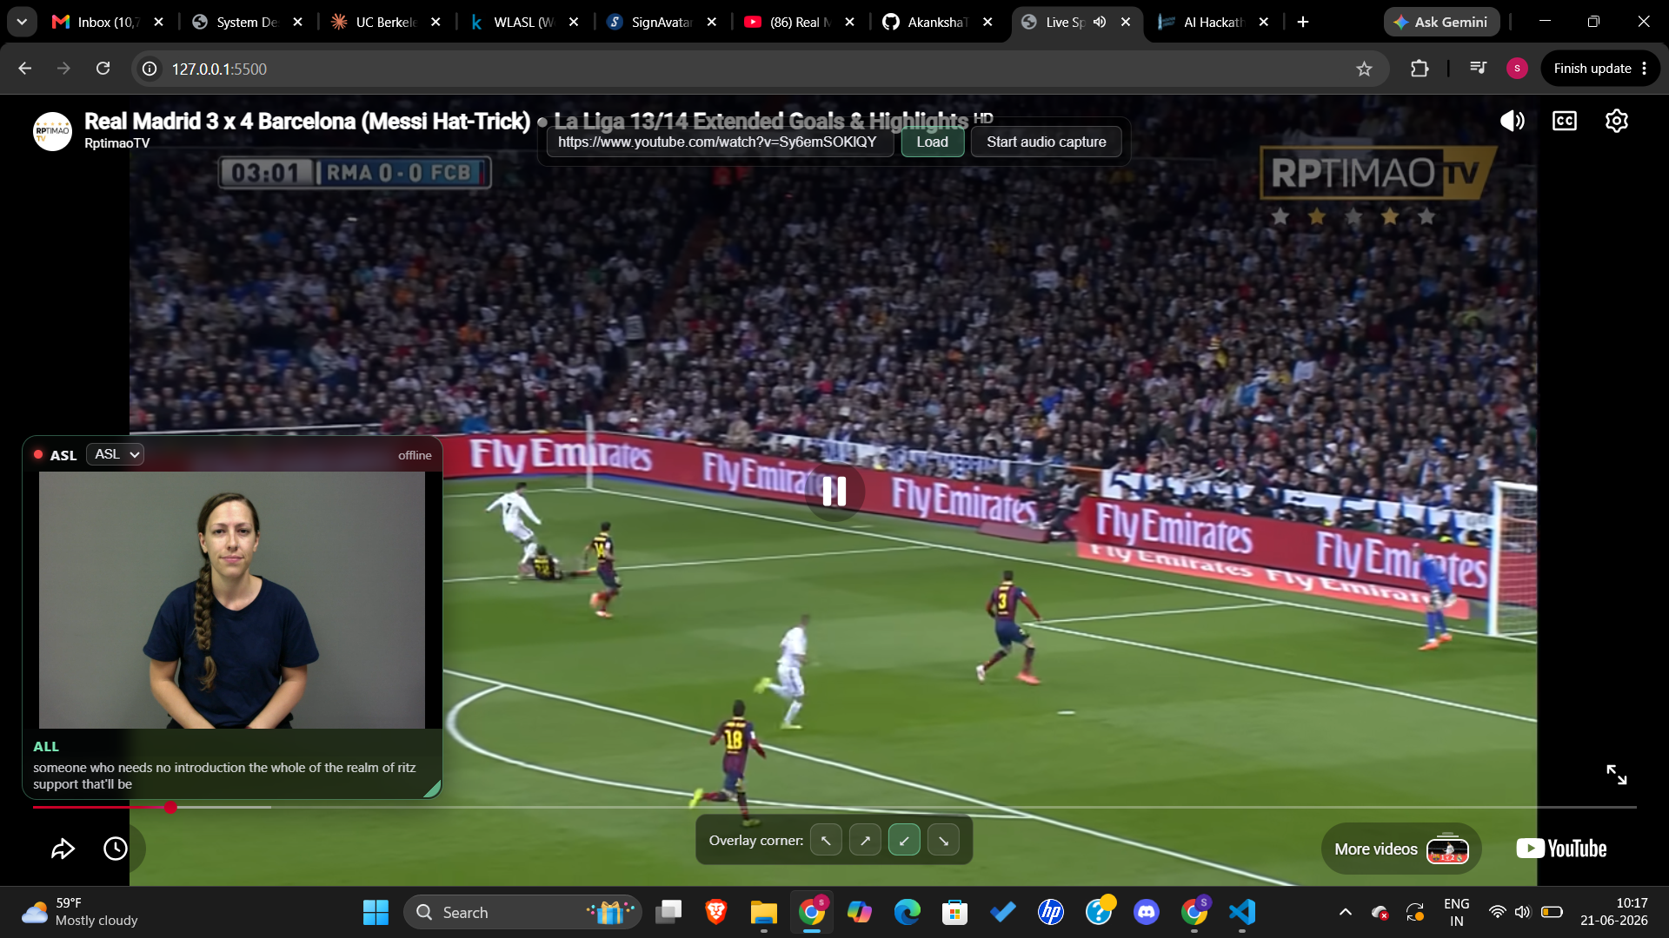Open clock and date showing 10:17
This screenshot has width=1669, height=938.
1613,912
